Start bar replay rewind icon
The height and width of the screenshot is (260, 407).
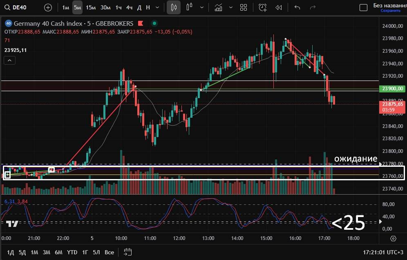coord(279,7)
